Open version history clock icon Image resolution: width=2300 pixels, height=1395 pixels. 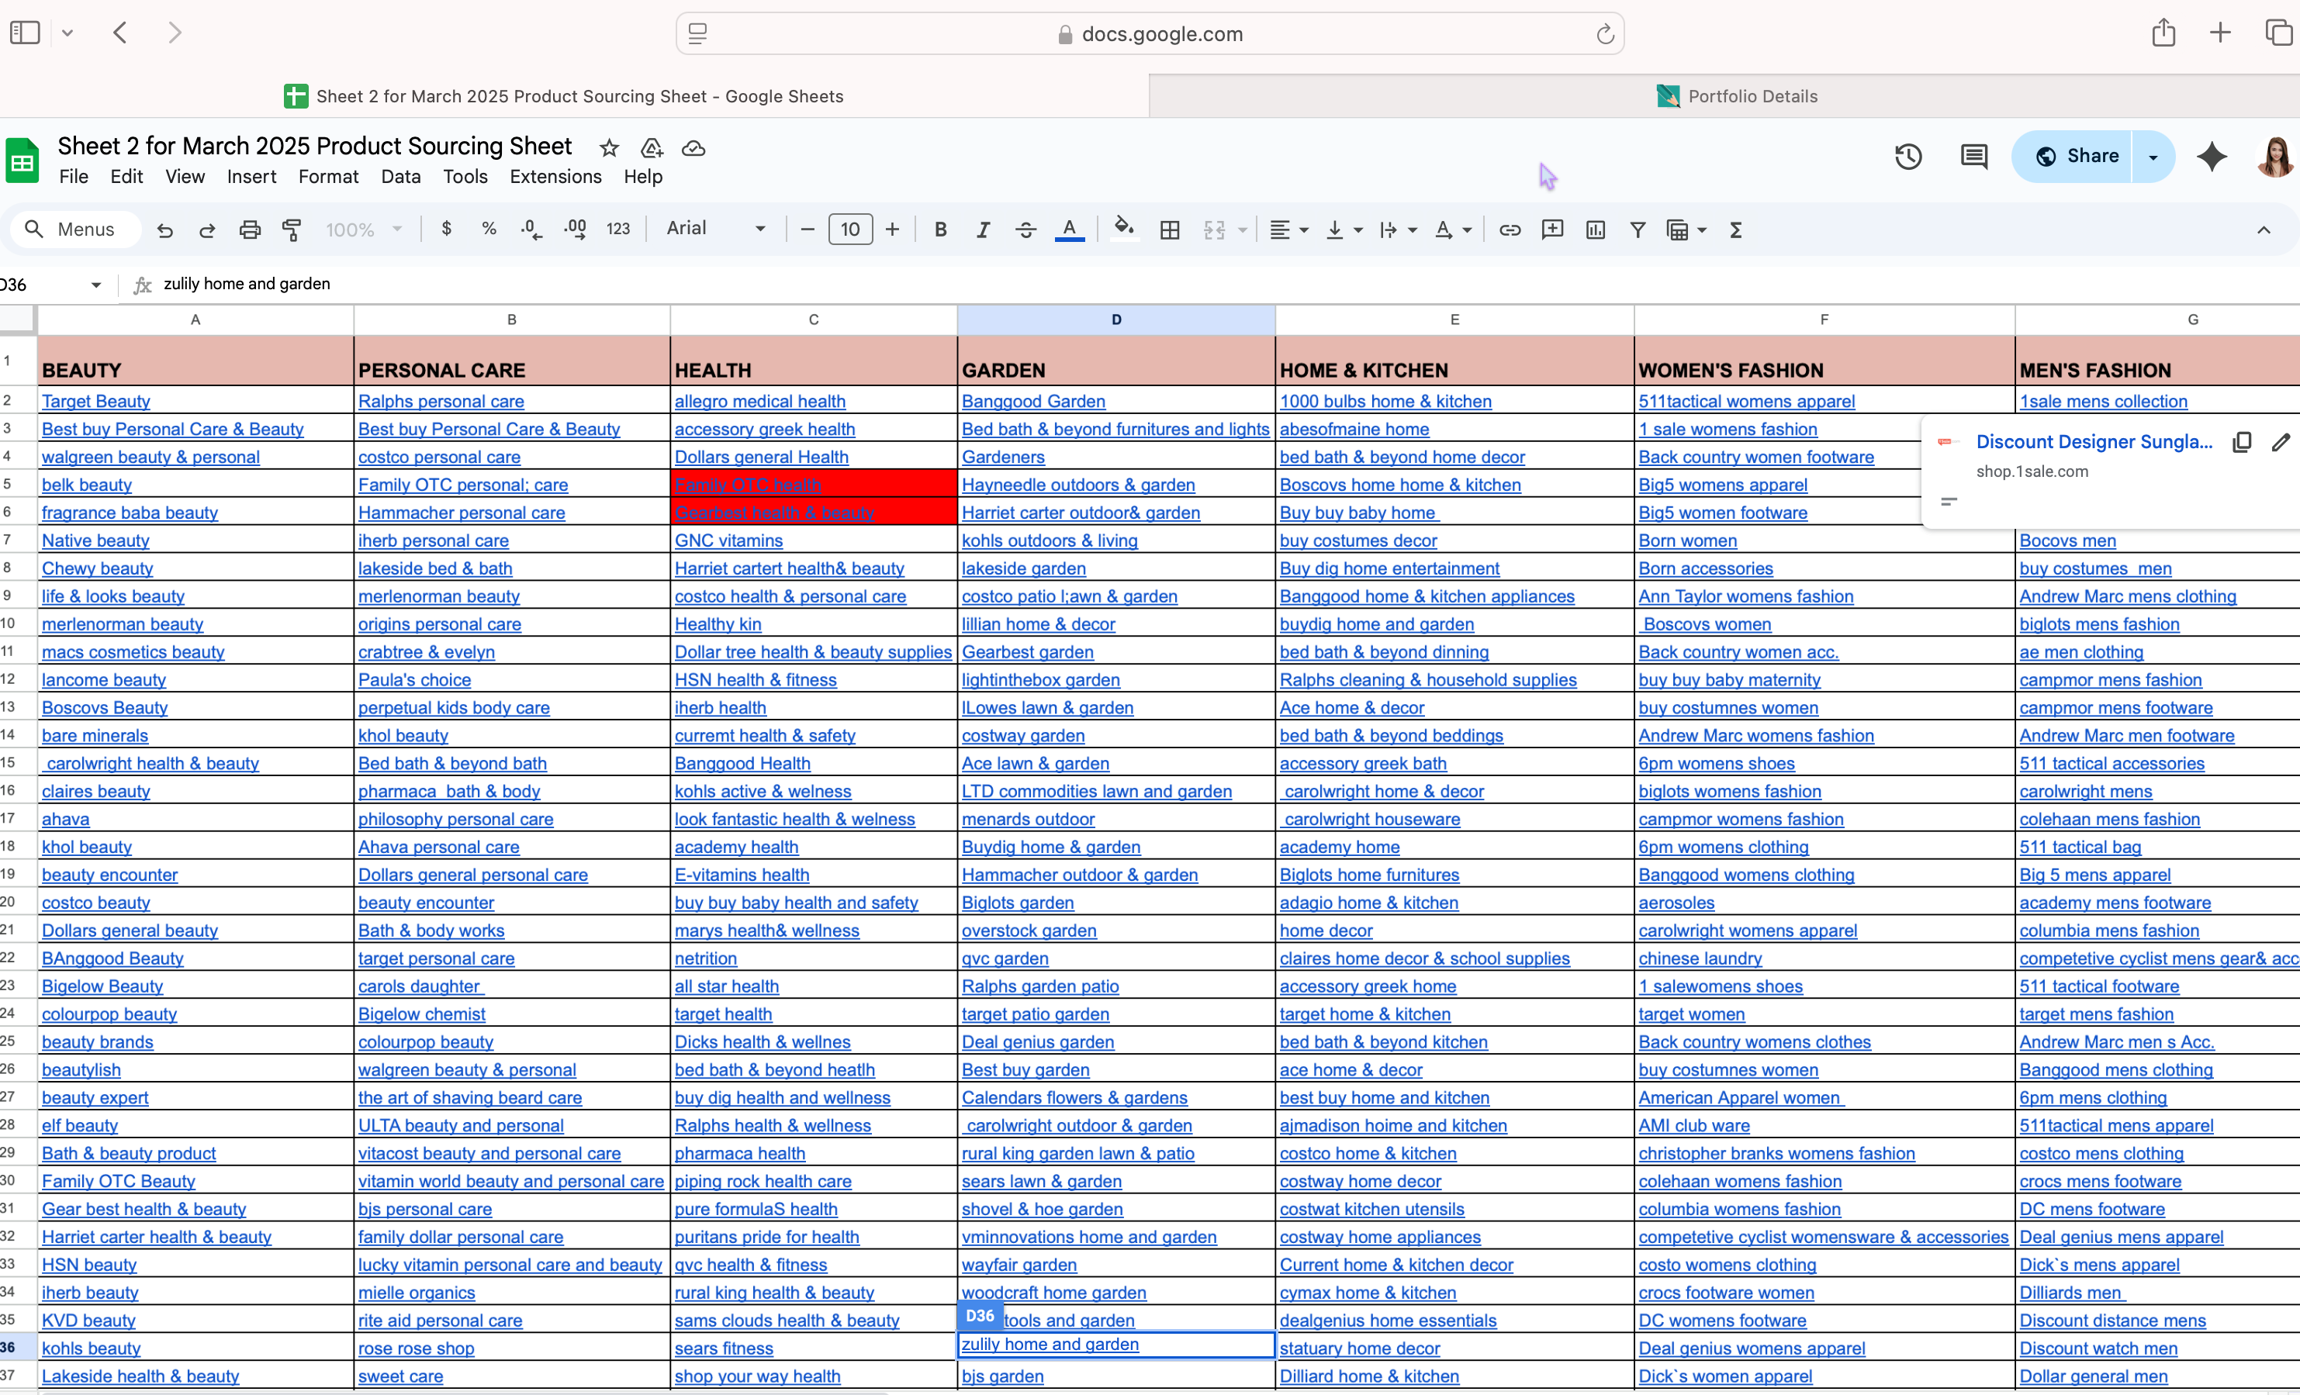tap(1908, 156)
